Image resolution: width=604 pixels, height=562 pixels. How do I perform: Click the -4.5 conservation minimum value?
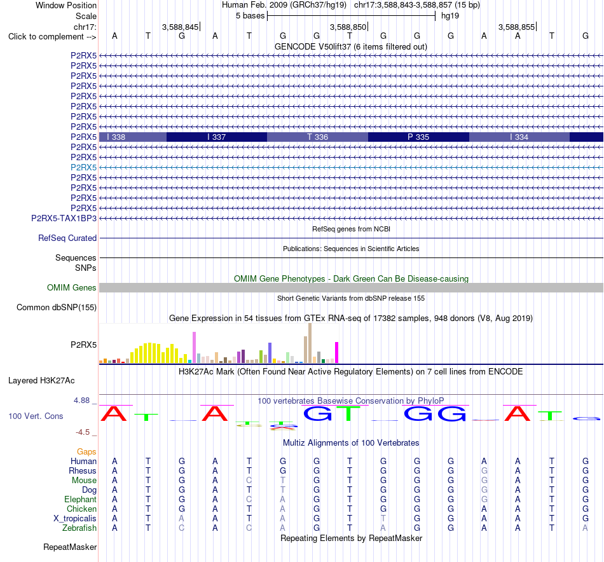(x=83, y=432)
